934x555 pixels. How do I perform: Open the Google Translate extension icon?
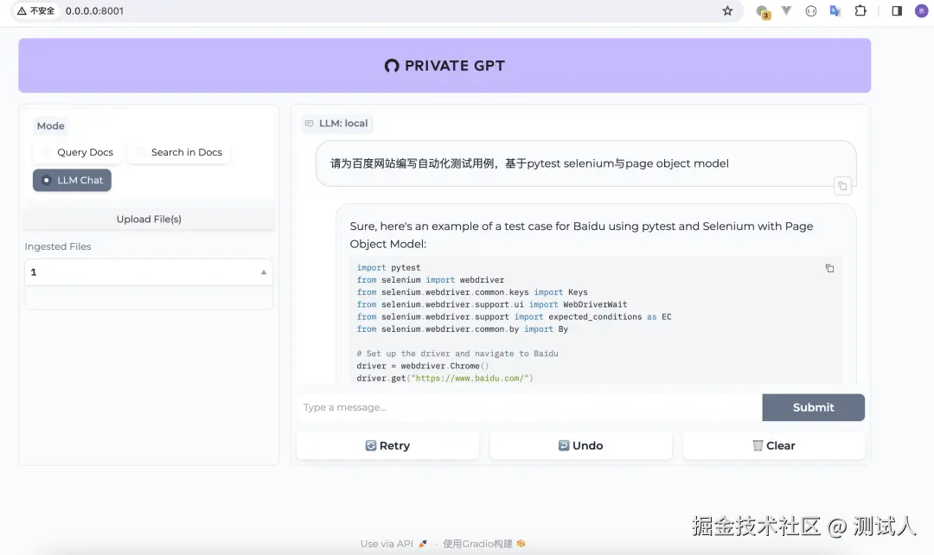point(835,10)
